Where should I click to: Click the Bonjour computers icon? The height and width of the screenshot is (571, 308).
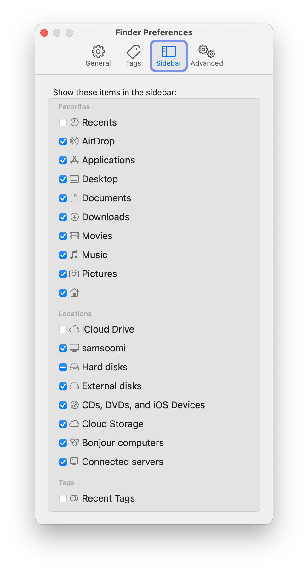74,443
